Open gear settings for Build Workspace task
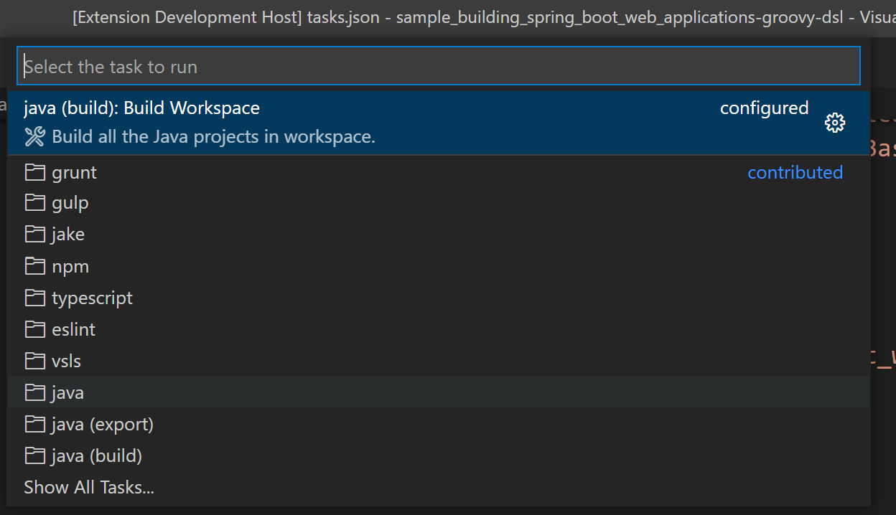 point(834,123)
